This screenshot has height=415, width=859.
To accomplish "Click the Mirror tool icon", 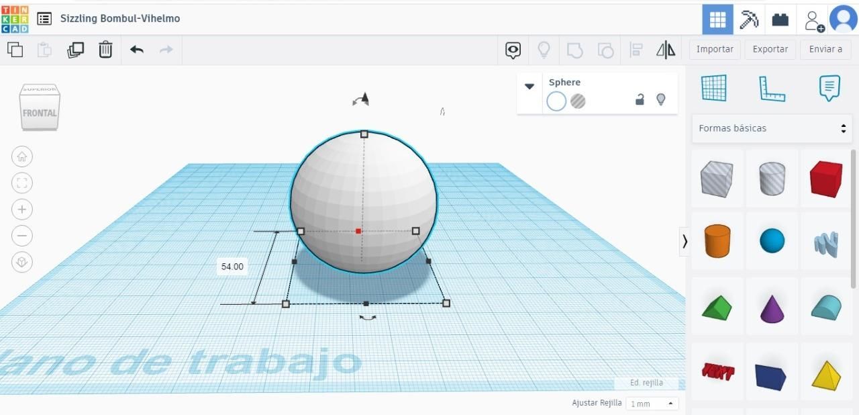I will (666, 50).
